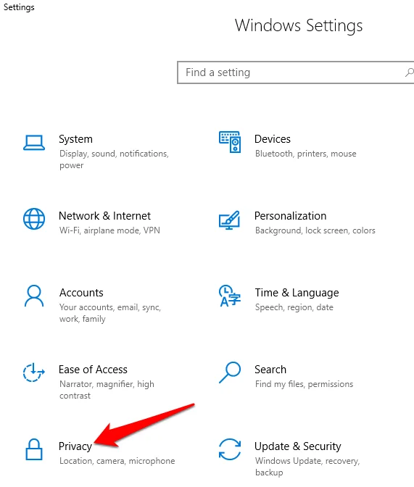Open the Time & Language icon
Image resolution: width=414 pixels, height=487 pixels.
coord(230,296)
